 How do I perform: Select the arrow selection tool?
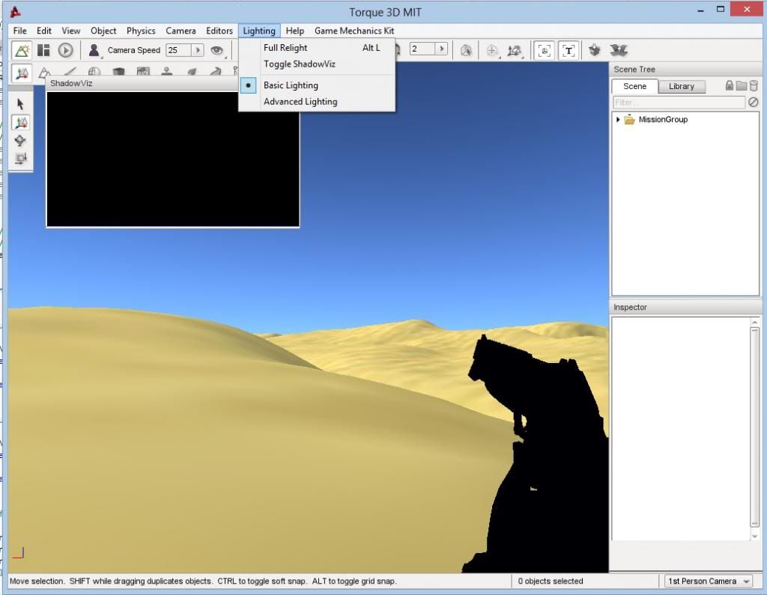[x=20, y=104]
